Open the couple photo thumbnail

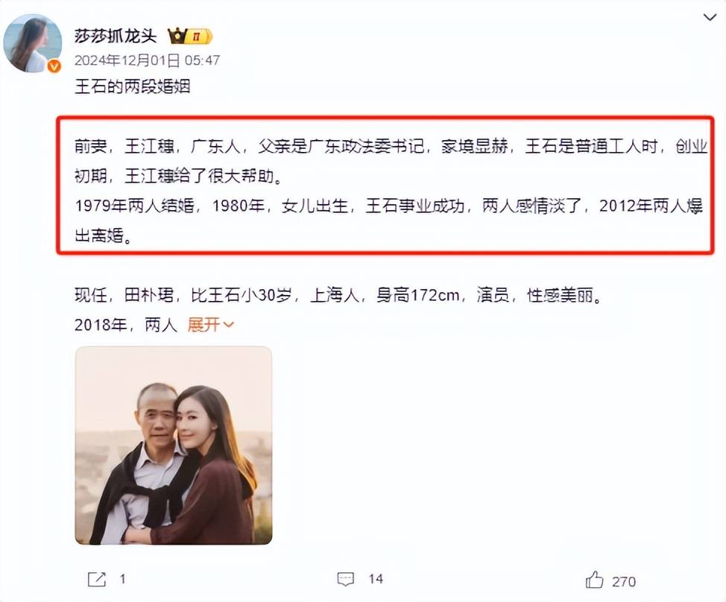pyautogui.click(x=174, y=445)
